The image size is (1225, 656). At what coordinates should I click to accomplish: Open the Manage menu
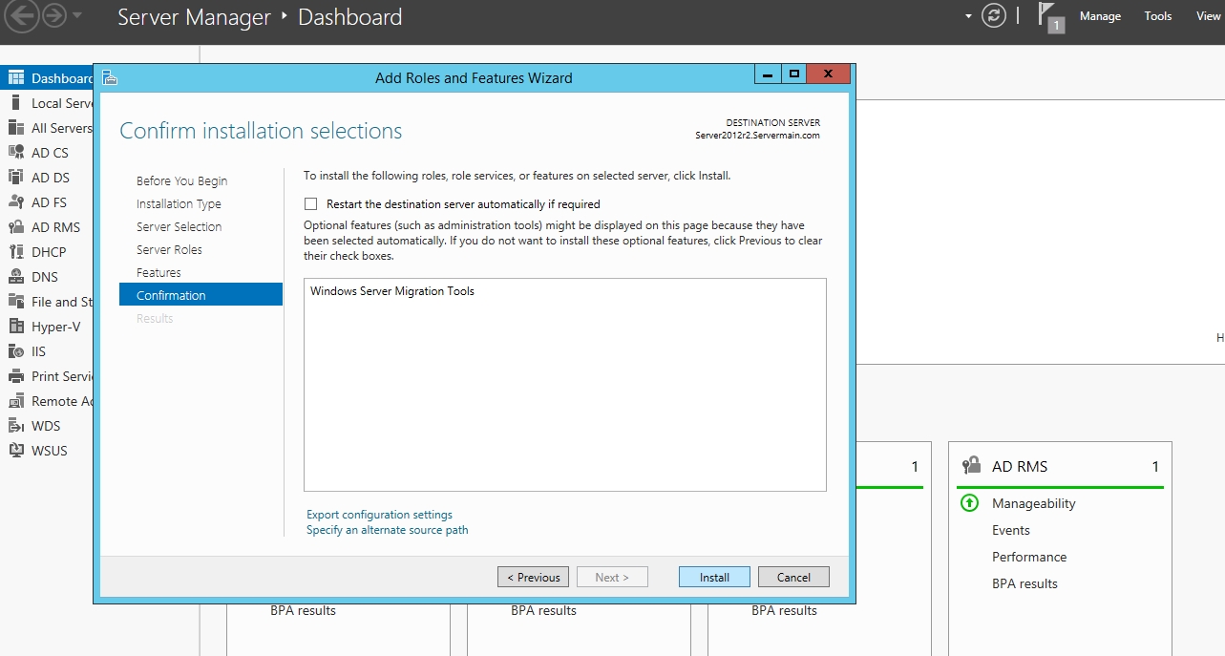coord(1100,16)
